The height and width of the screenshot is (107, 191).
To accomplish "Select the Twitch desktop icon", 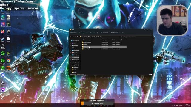I will (3, 90).
